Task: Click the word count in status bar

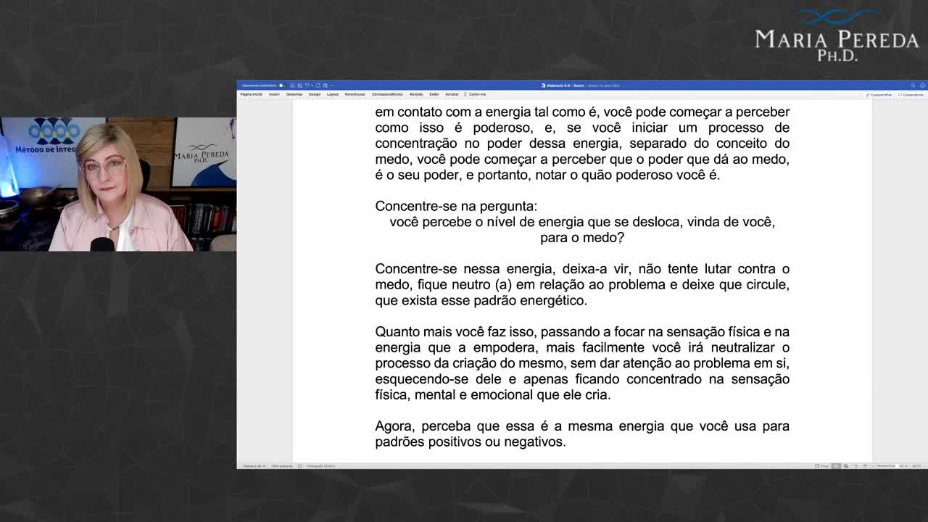Action: pos(282,466)
